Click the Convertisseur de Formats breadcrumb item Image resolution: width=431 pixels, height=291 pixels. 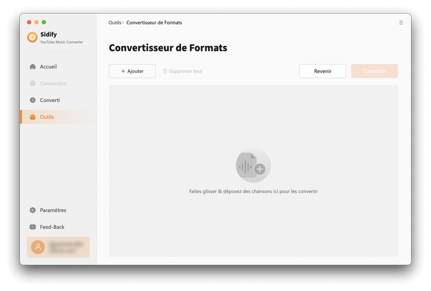154,23
